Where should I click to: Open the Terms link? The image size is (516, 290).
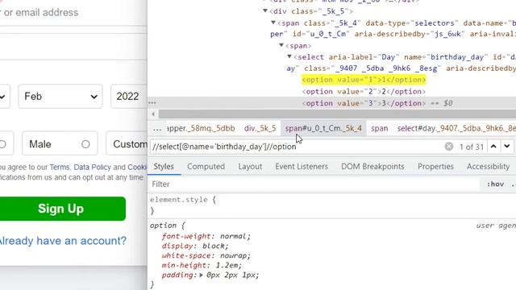(x=59, y=167)
